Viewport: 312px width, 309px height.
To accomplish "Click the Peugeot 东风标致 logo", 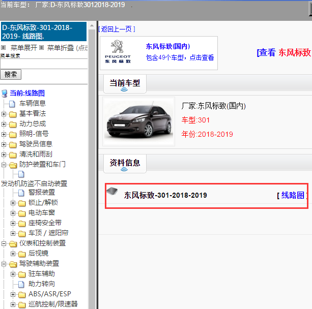I will [x=118, y=52].
